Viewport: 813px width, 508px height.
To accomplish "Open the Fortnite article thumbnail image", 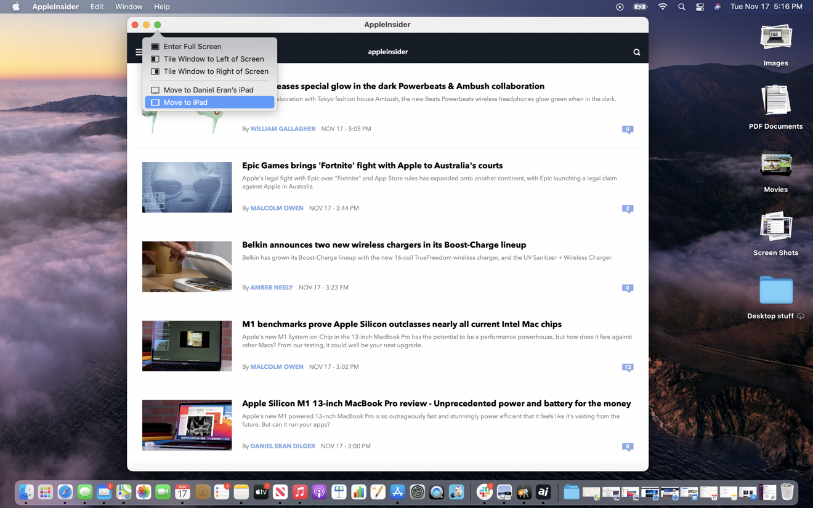I will pyautogui.click(x=187, y=187).
